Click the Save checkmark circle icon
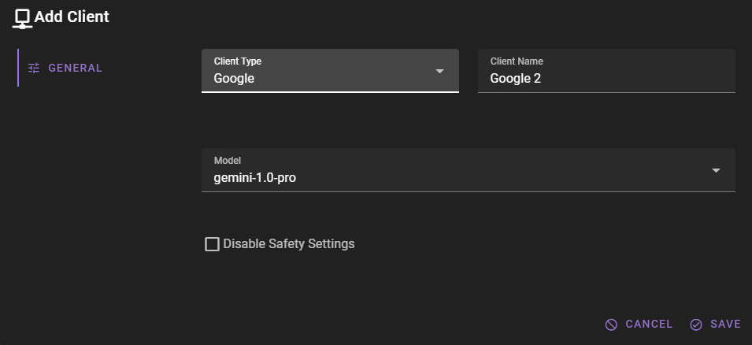The width and height of the screenshot is (752, 345). coord(696,325)
